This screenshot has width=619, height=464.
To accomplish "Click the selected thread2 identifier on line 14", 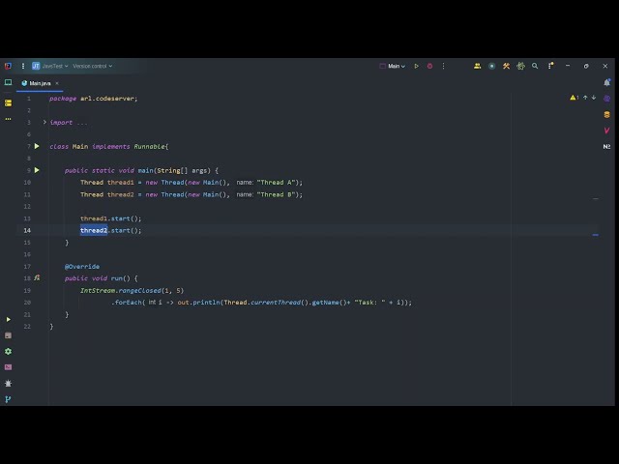I will (94, 230).
